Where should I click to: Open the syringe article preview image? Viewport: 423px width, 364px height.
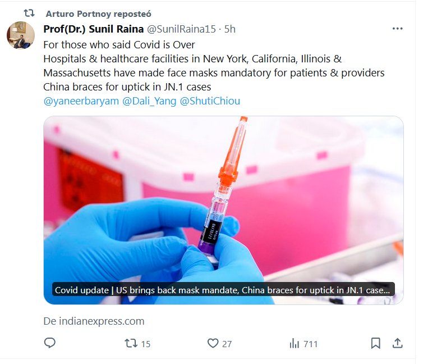pyautogui.click(x=223, y=197)
